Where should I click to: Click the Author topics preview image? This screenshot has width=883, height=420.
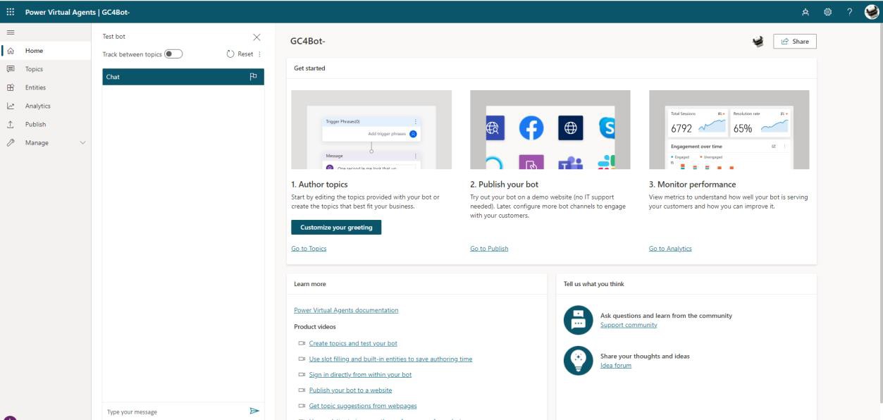coord(371,130)
